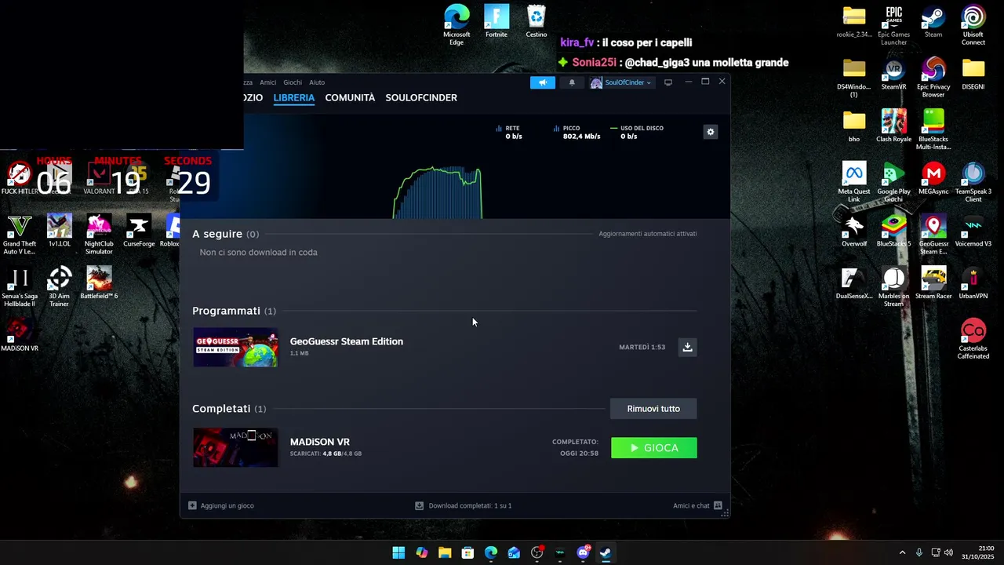Click the plus icon next to Aggiungi un gioco

tap(192, 505)
